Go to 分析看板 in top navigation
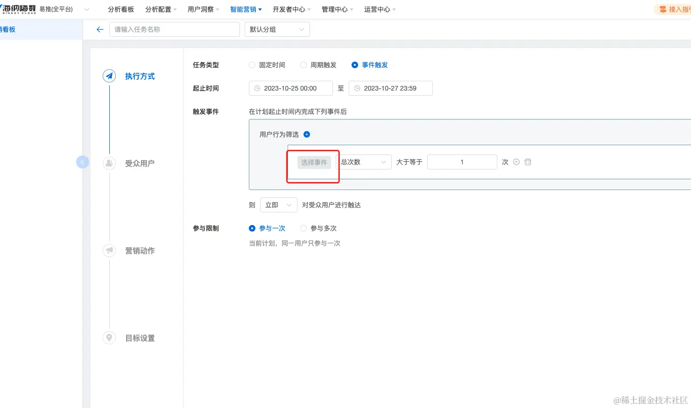 pos(121,9)
